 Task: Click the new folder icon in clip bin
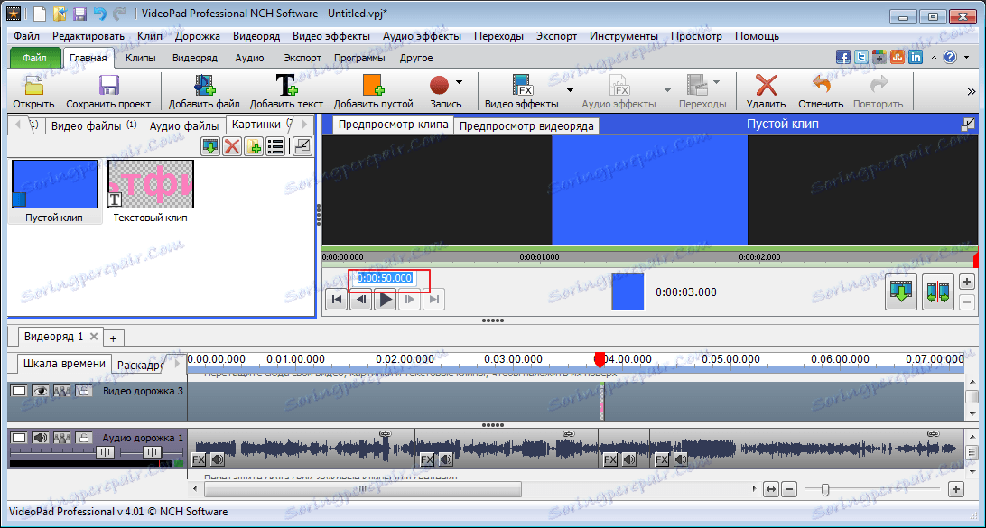tap(254, 146)
